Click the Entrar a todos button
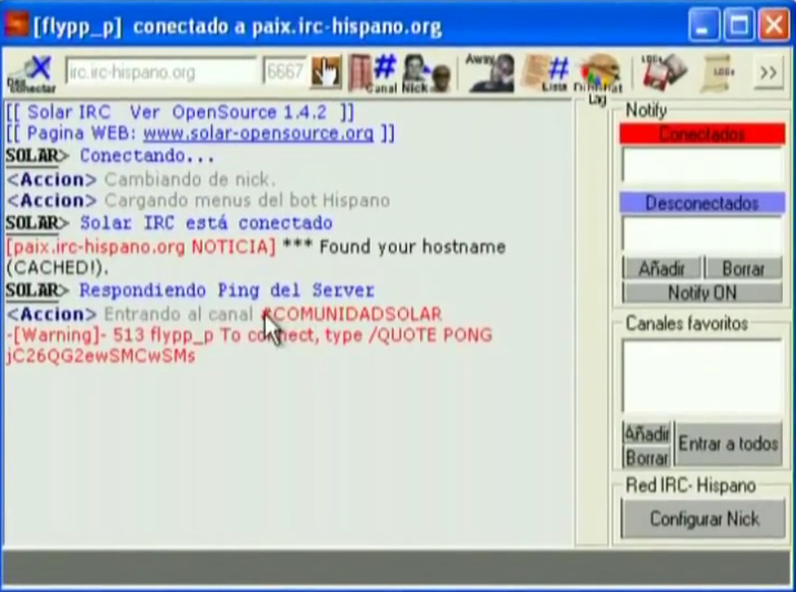796x592 pixels. (728, 445)
